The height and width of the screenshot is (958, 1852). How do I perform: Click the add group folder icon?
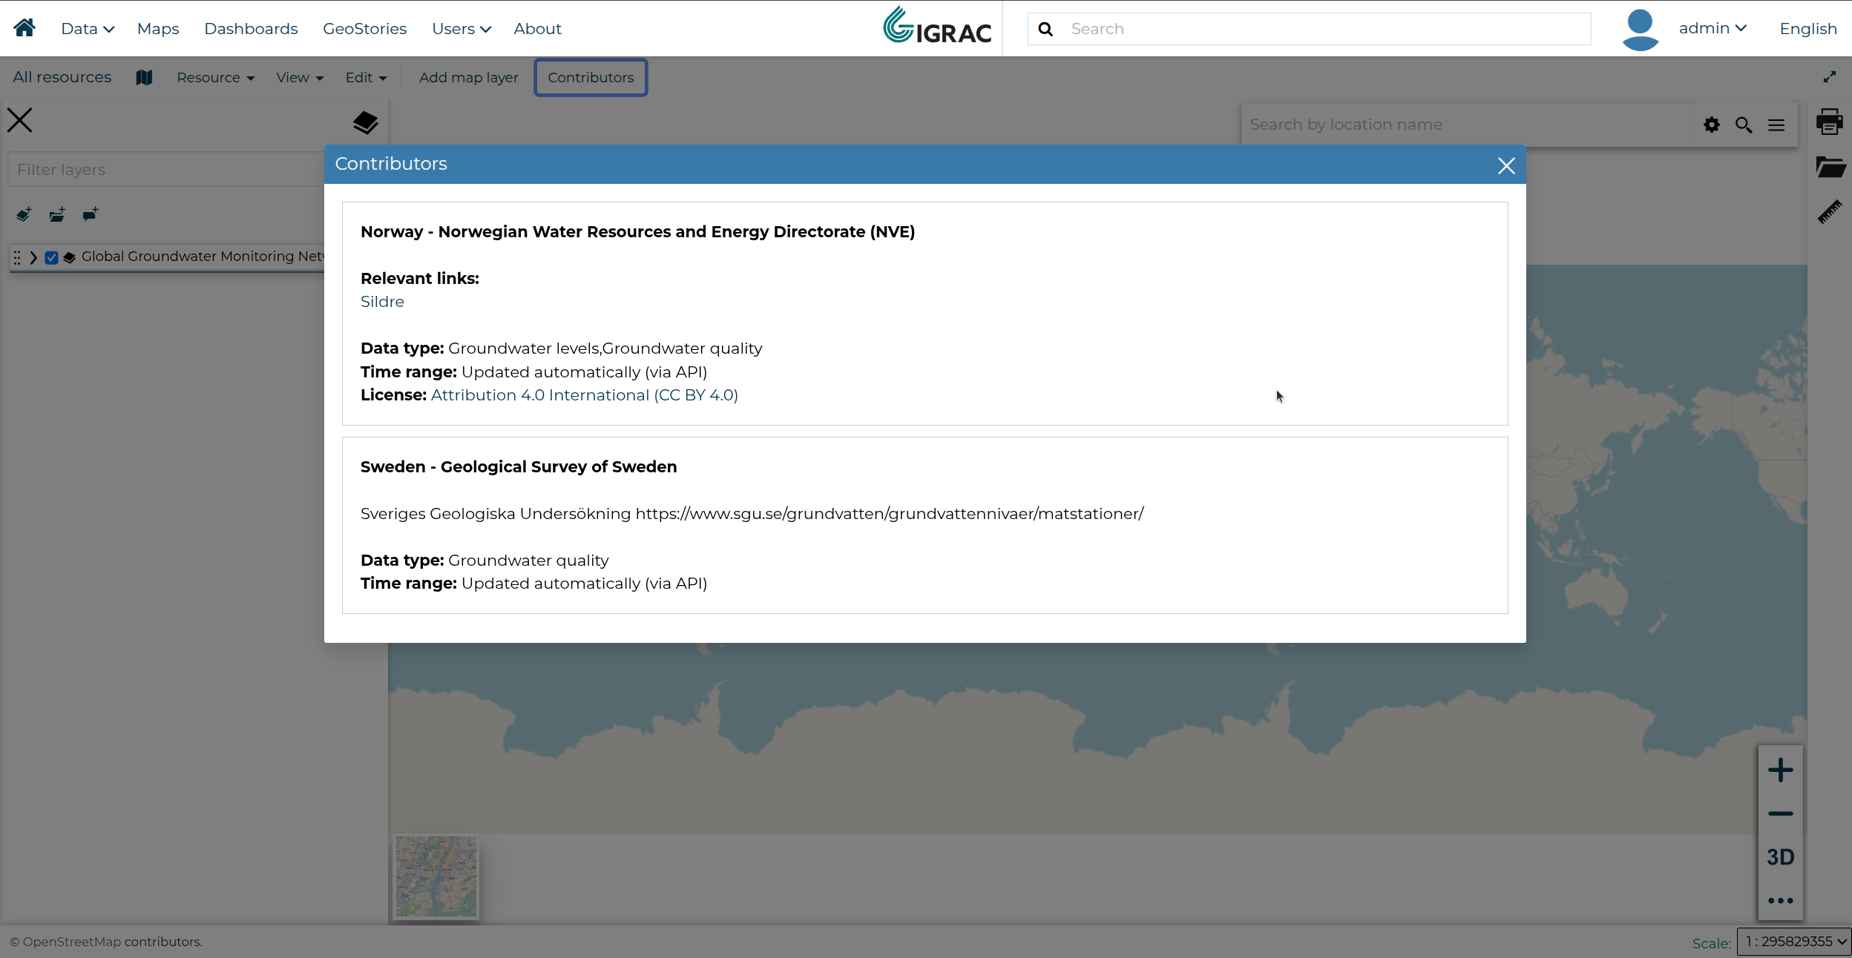[57, 215]
